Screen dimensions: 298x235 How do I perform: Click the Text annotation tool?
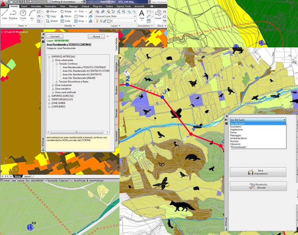click(142, 15)
